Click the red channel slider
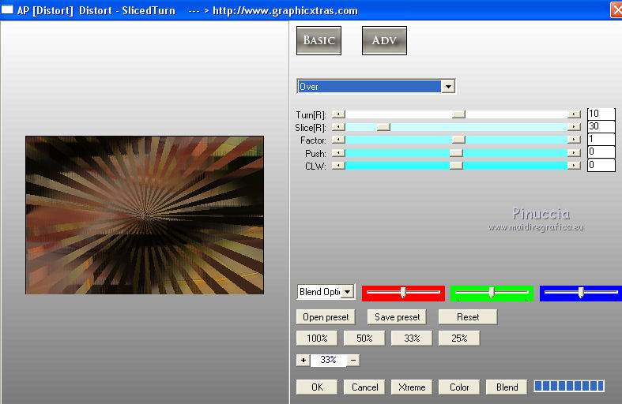This screenshot has height=404, width=622. click(x=403, y=293)
